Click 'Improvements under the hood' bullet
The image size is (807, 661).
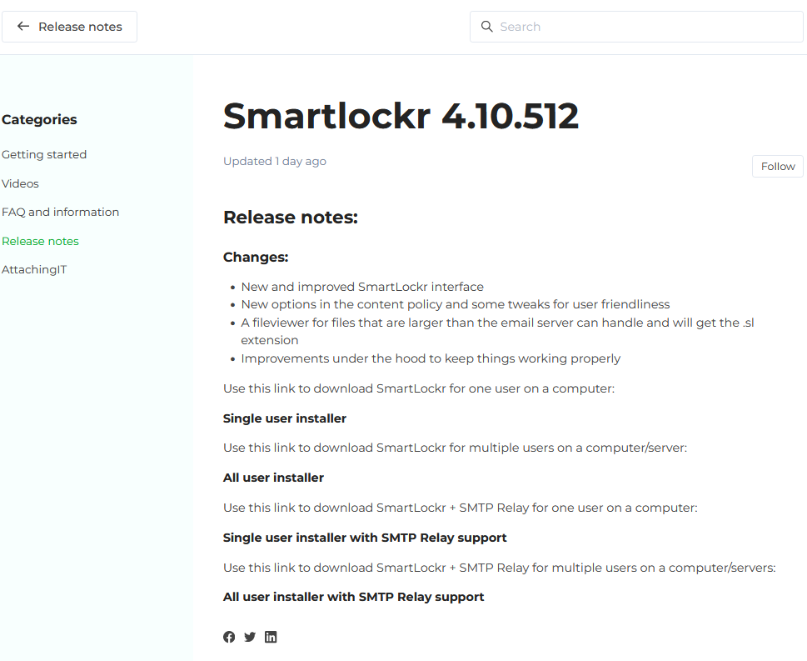pos(431,358)
